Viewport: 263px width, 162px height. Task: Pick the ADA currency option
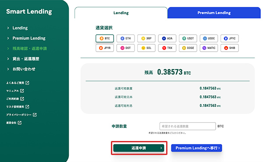tap(167, 39)
